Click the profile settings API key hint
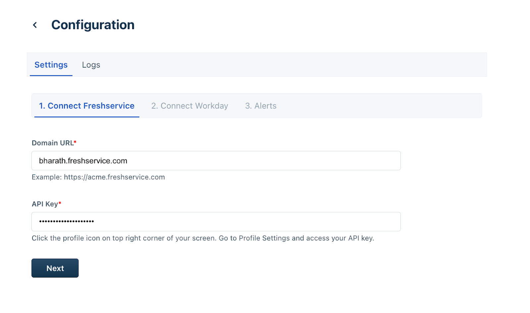This screenshot has height=313, width=530. click(x=203, y=238)
